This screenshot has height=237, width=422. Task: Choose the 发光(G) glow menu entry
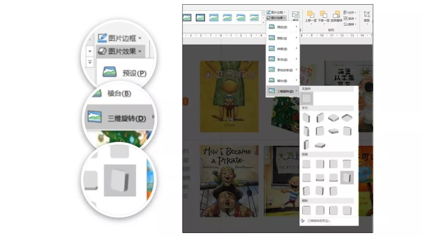(282, 59)
